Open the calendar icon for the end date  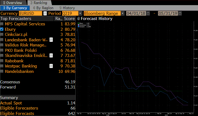click(180, 13)
